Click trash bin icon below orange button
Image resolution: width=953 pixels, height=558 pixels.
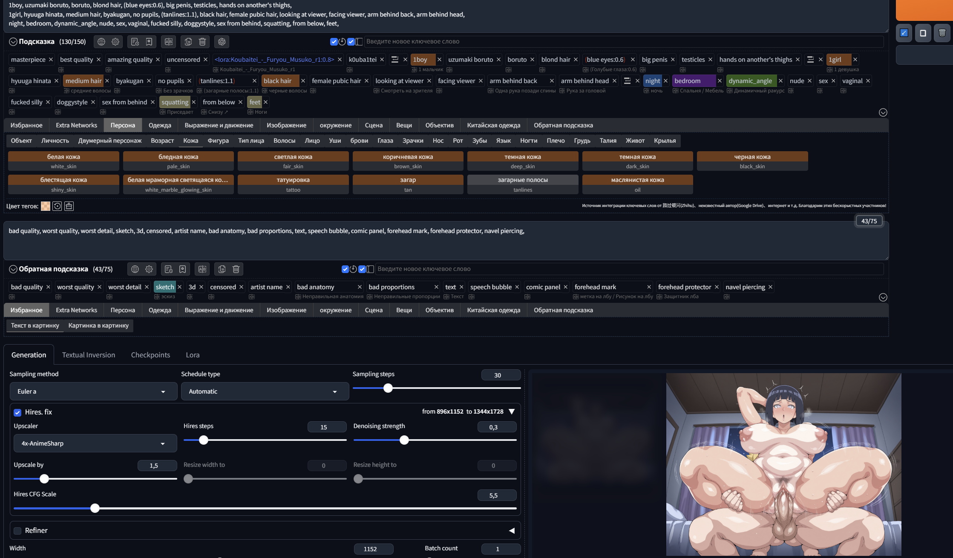click(942, 33)
